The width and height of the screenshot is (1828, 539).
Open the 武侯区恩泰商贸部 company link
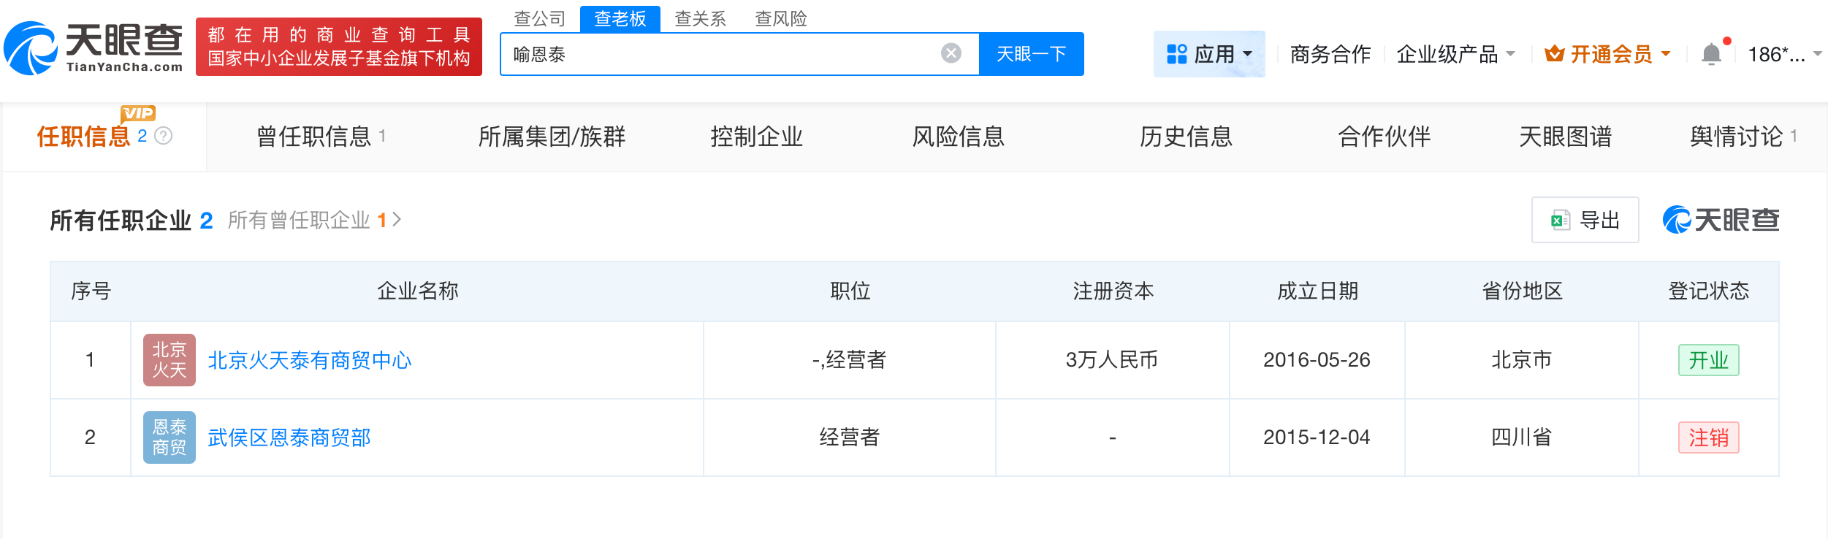(289, 437)
